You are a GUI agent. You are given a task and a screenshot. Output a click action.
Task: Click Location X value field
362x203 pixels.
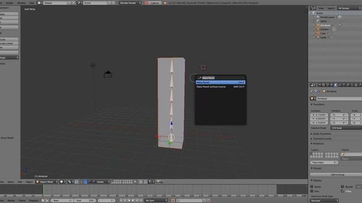[x=319, y=114]
